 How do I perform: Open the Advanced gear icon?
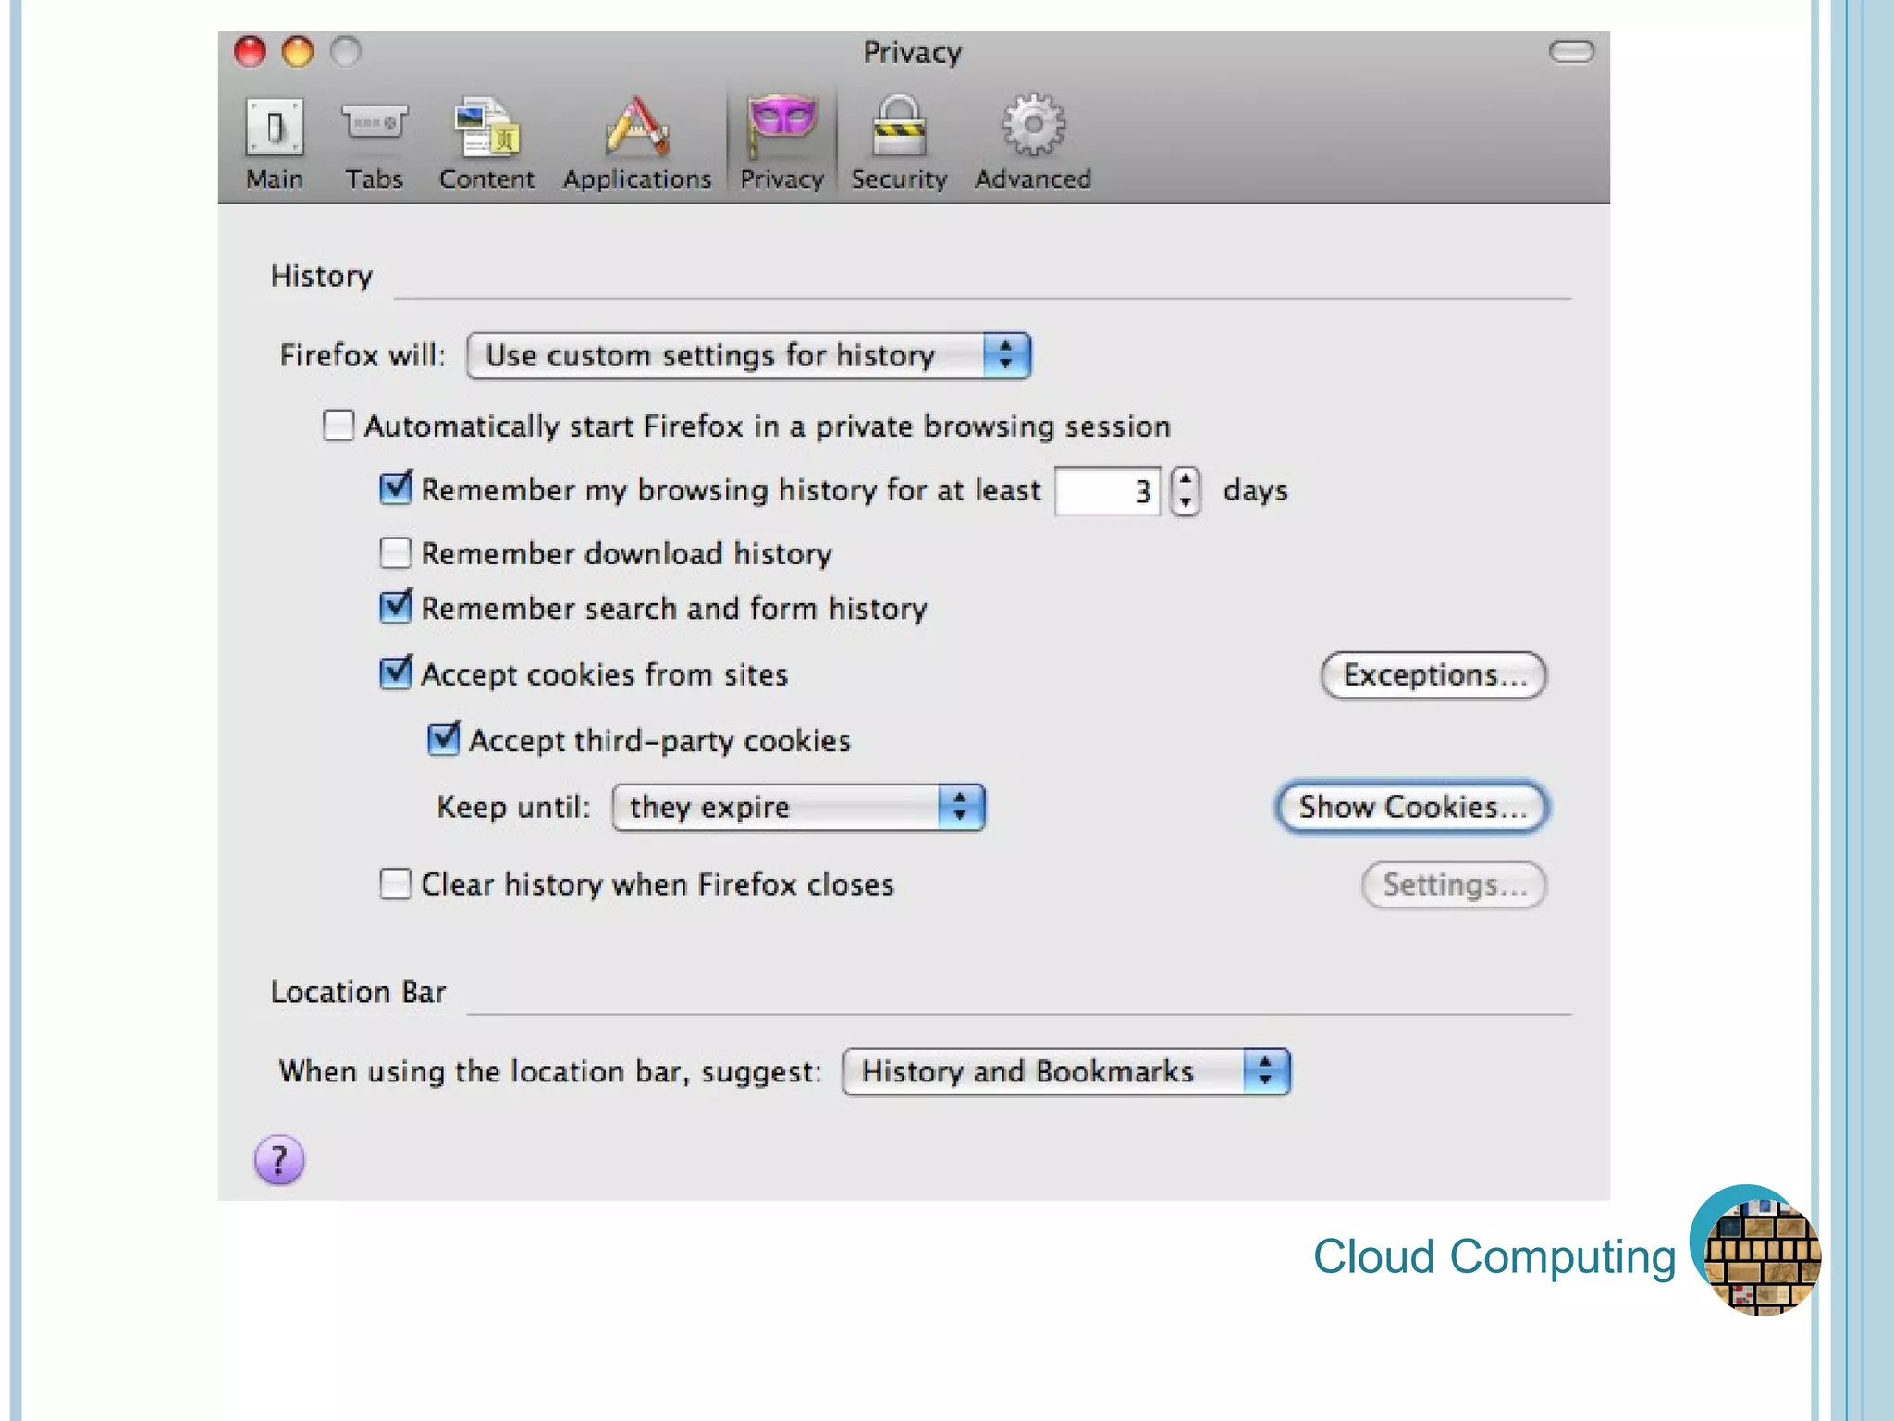[x=1033, y=125]
